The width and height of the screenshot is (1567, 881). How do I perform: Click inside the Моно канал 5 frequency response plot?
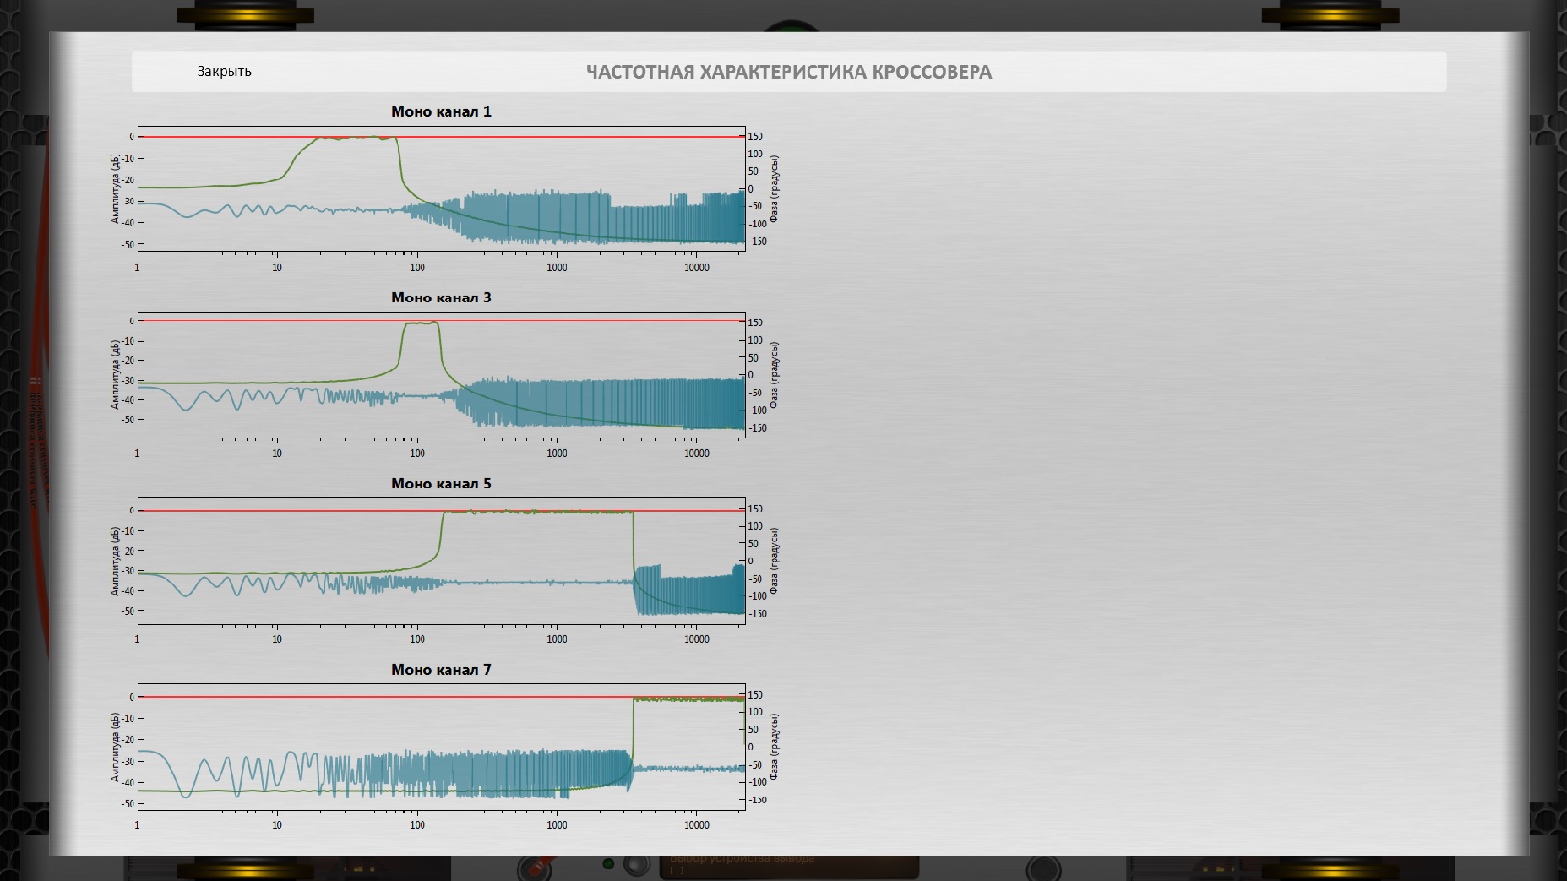pyautogui.click(x=442, y=561)
